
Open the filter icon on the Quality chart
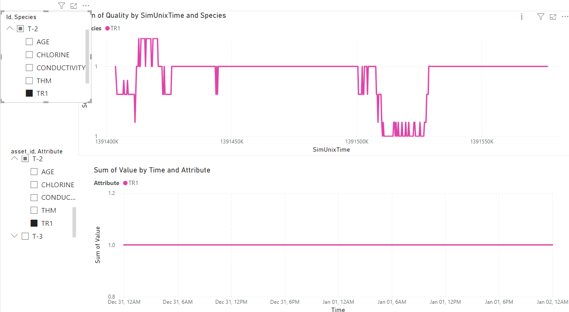540,16
